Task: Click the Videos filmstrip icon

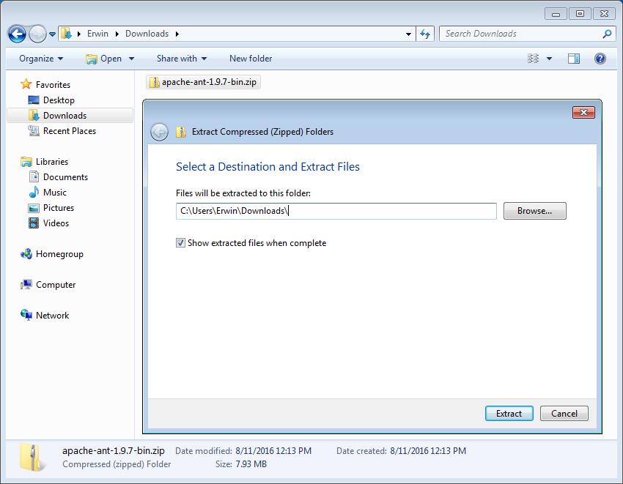Action: [x=34, y=223]
